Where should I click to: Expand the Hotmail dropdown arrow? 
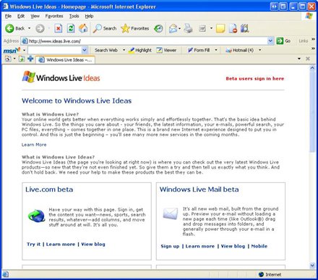tap(259, 50)
